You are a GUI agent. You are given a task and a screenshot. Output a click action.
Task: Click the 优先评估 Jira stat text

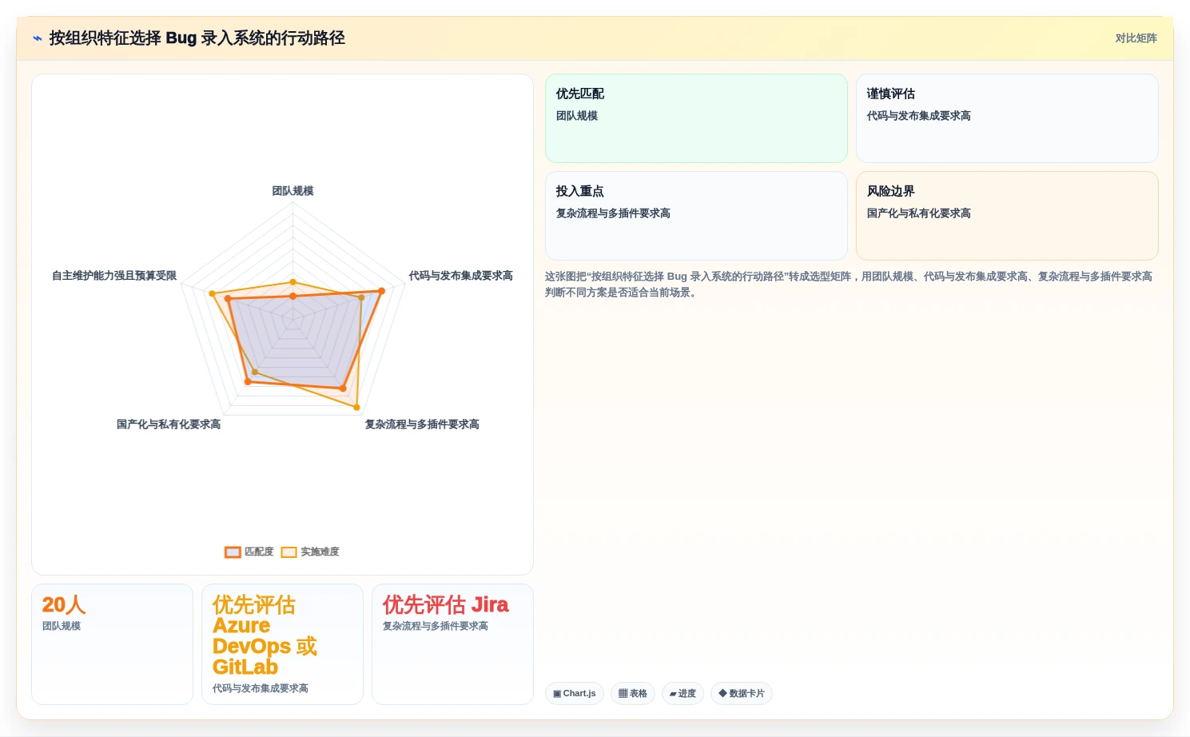[446, 604]
